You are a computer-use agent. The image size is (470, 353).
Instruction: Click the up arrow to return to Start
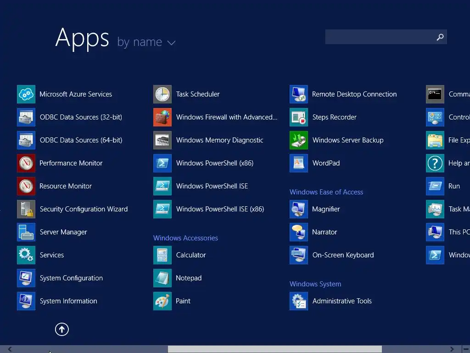point(62,329)
